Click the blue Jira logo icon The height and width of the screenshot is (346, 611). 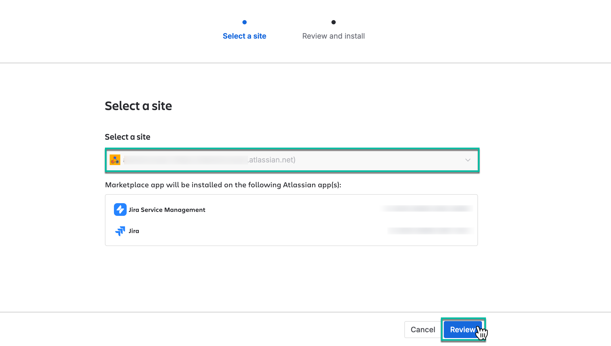pos(120,231)
